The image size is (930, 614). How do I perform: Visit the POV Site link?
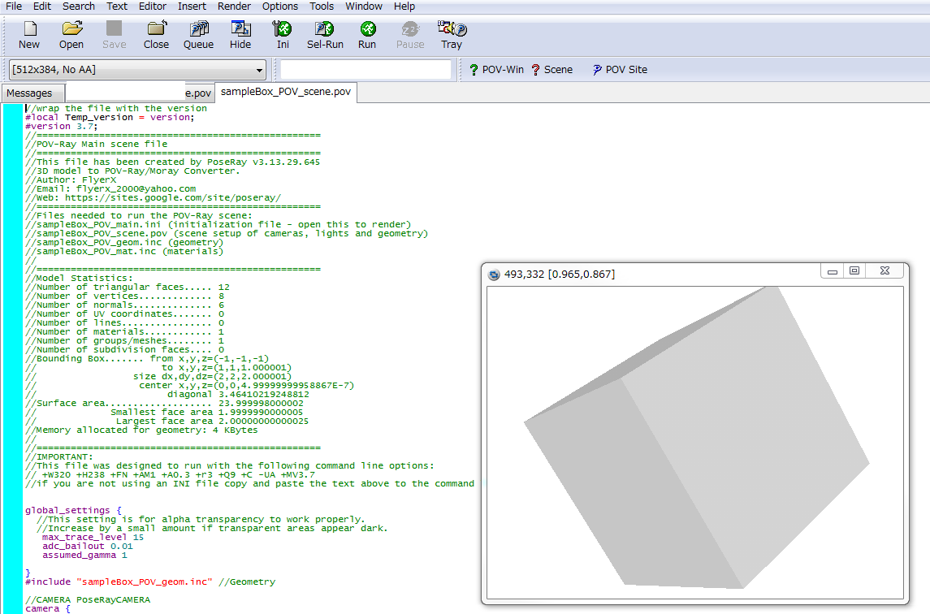[620, 69]
